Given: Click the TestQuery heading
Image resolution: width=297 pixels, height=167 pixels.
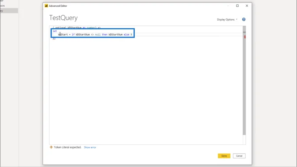Looking at the screenshot, I should click(x=63, y=18).
